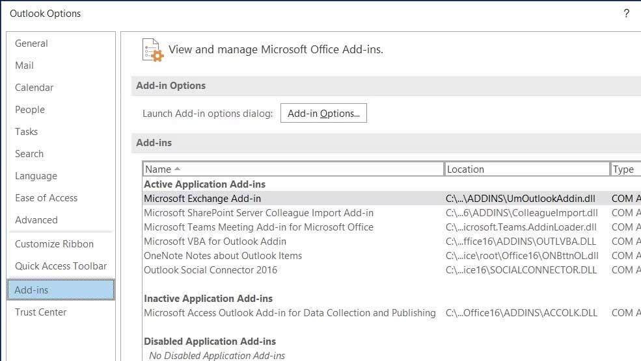Click the Add-ins gear document icon
The image size is (641, 361).
tap(153, 50)
